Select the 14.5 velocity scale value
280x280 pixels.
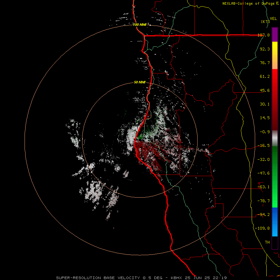click(x=265, y=118)
